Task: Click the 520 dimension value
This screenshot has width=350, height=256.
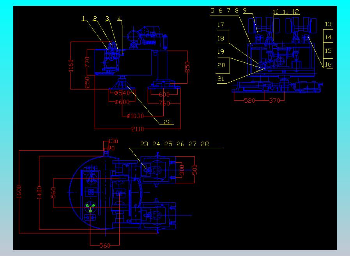Action: [249, 100]
